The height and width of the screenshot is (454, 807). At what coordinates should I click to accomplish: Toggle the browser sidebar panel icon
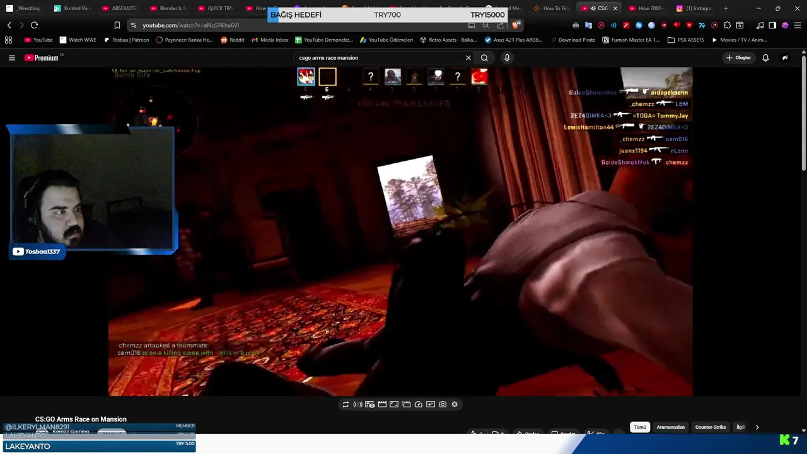click(772, 25)
